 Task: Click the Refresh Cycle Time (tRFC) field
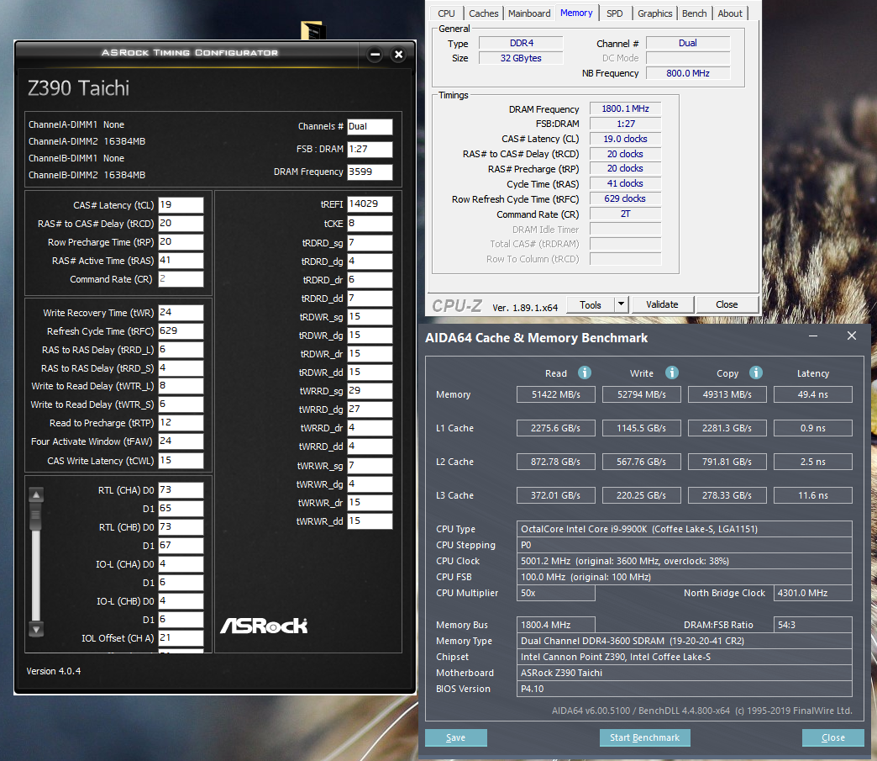(181, 331)
